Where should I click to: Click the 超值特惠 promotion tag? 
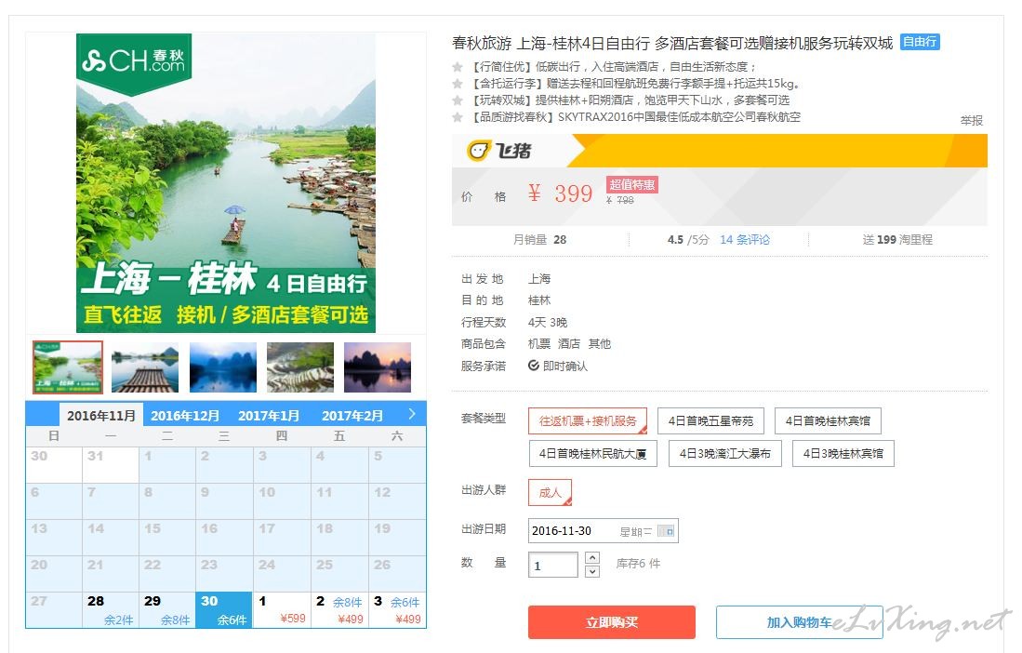click(x=631, y=184)
